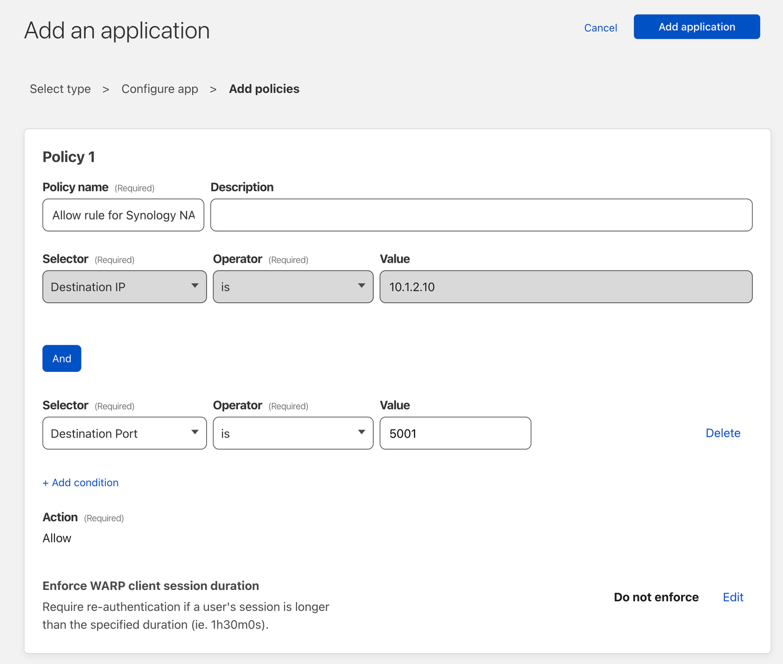Click the Add application button
The width and height of the screenshot is (783, 664).
point(696,27)
